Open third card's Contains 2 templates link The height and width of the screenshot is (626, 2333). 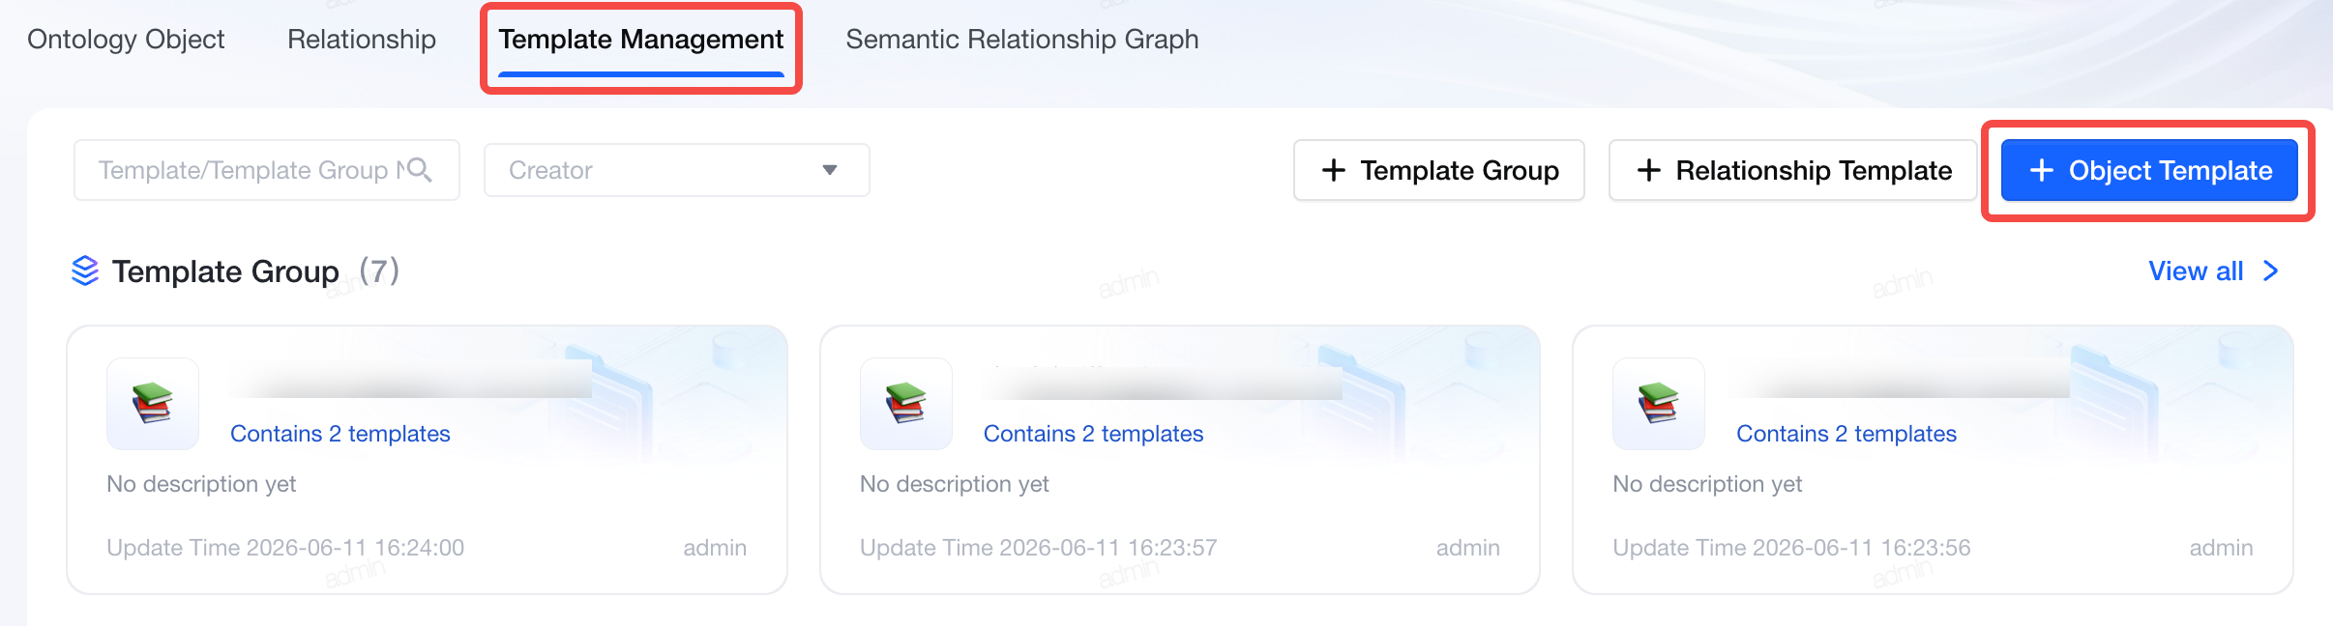(1846, 434)
